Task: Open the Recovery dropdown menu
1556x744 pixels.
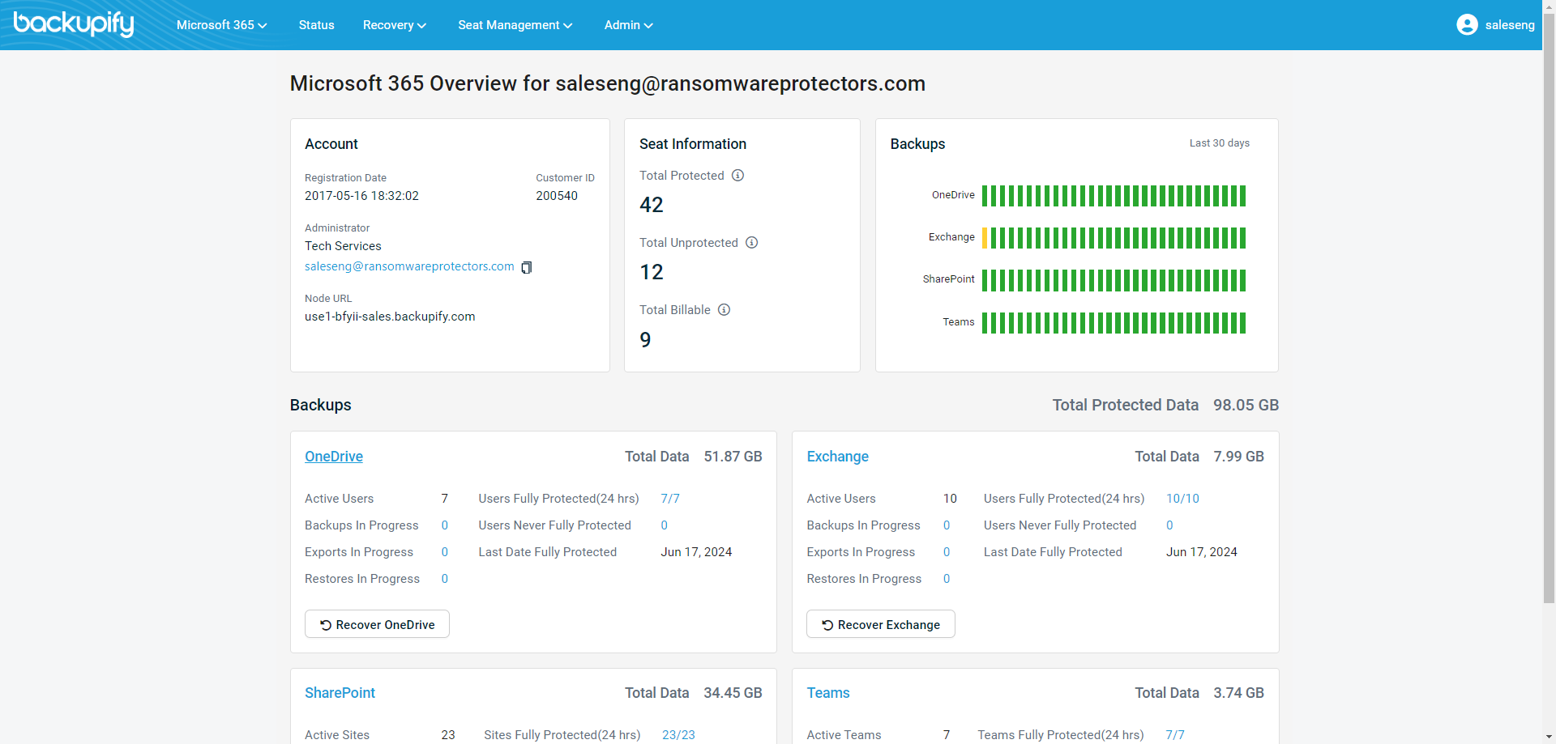Action: [x=394, y=25]
